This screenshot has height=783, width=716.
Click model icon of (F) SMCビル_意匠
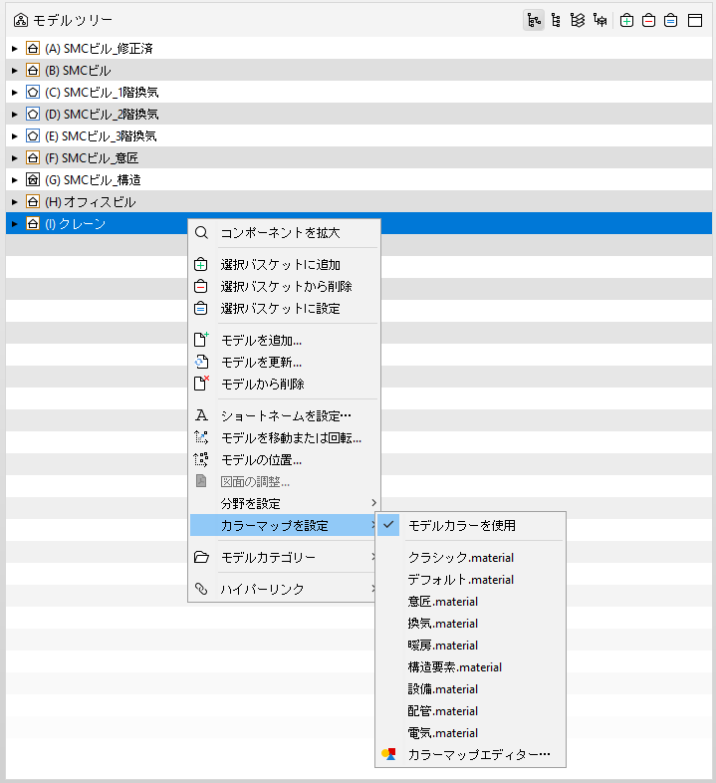[x=33, y=157]
